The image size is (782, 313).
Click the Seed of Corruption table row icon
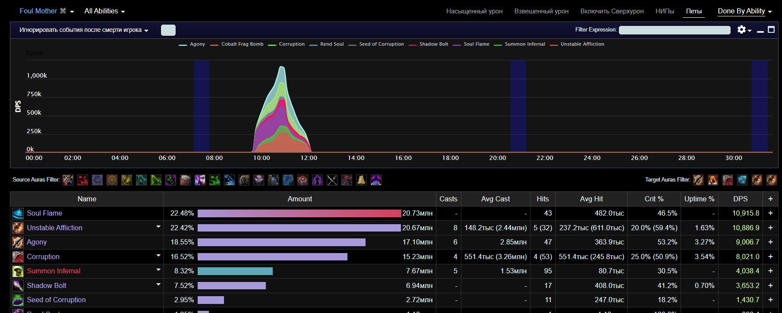pos(18,300)
